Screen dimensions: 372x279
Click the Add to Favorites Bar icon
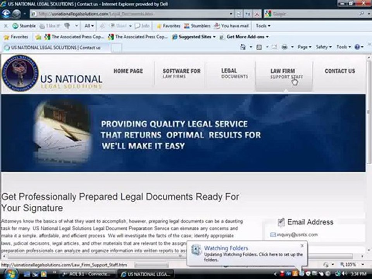coord(38,37)
